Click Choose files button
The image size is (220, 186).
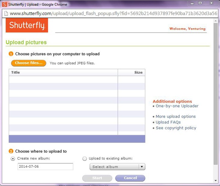coord(29,63)
